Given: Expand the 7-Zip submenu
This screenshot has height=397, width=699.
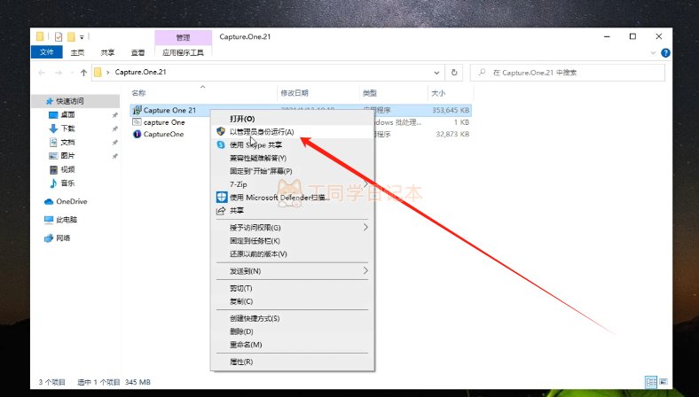Looking at the screenshot, I should pos(293,184).
